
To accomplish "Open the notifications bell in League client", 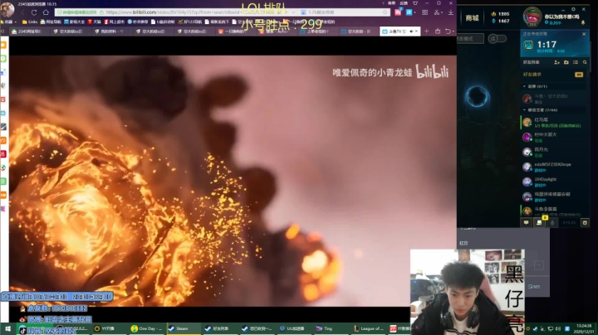I will 583,23.
